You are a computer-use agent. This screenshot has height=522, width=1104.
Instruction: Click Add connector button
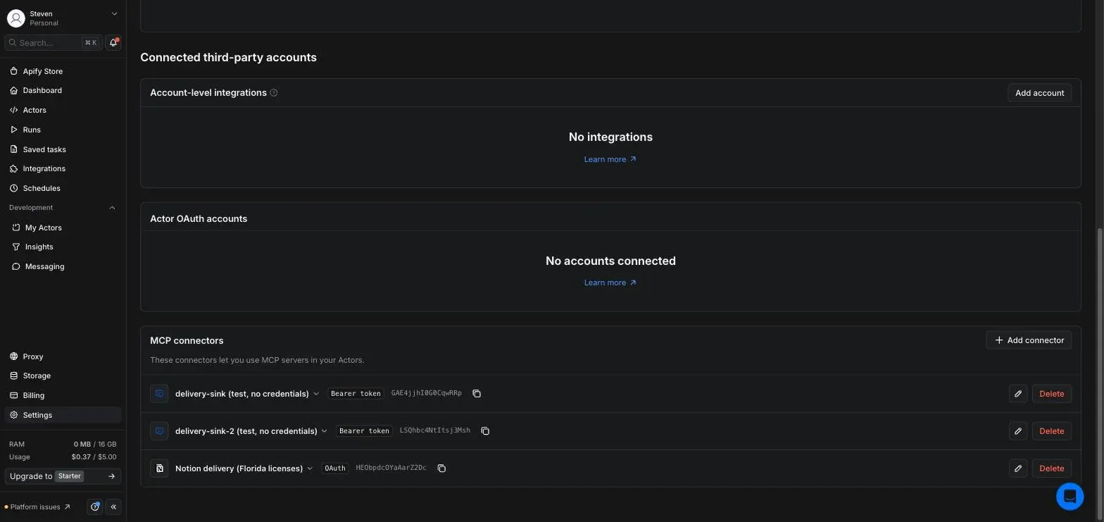(x=1029, y=340)
